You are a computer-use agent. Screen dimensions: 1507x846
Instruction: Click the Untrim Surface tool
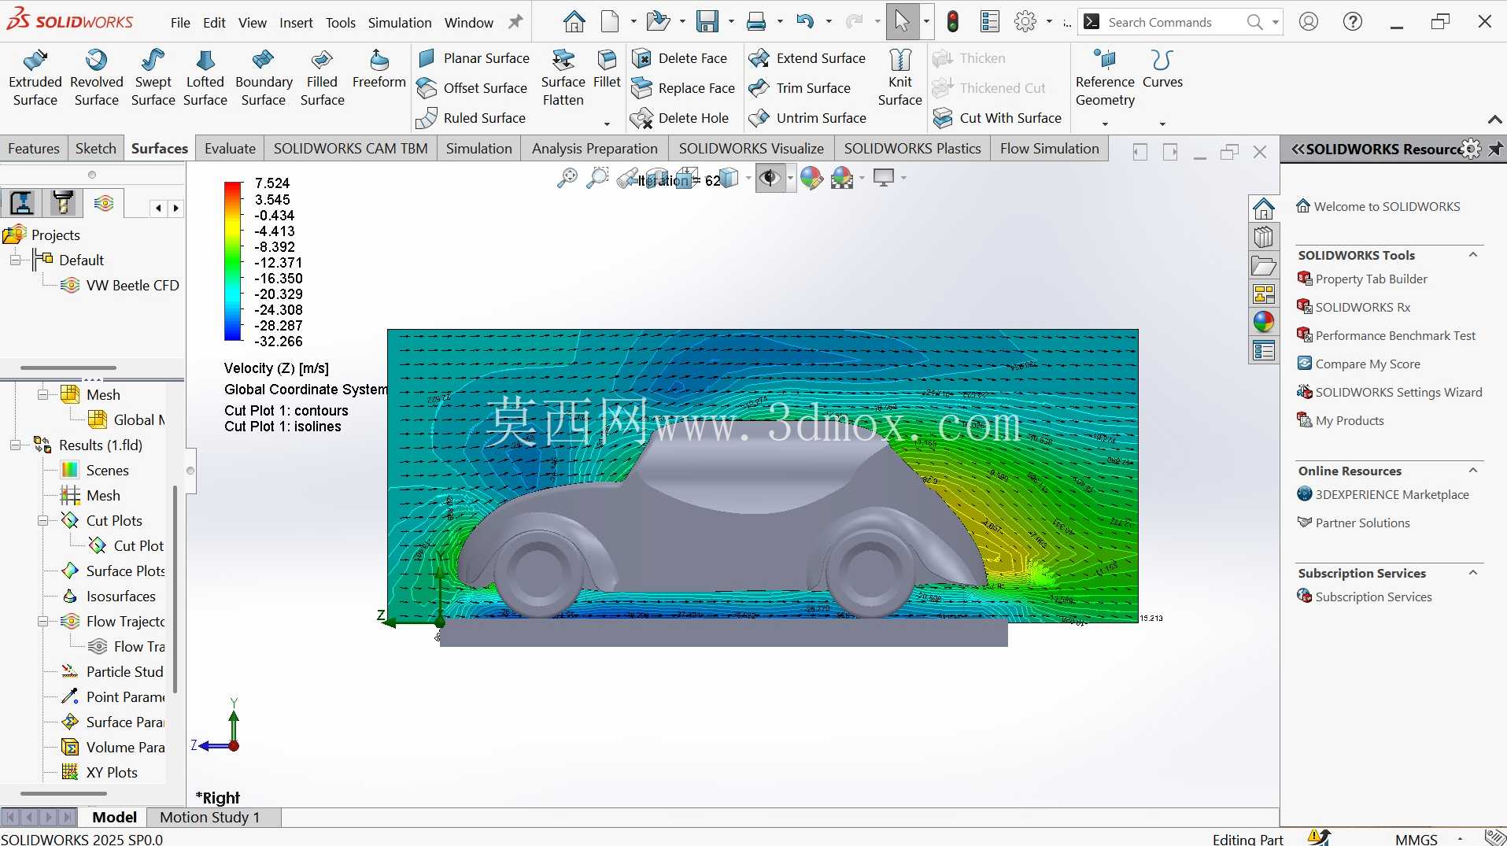pyautogui.click(x=807, y=118)
